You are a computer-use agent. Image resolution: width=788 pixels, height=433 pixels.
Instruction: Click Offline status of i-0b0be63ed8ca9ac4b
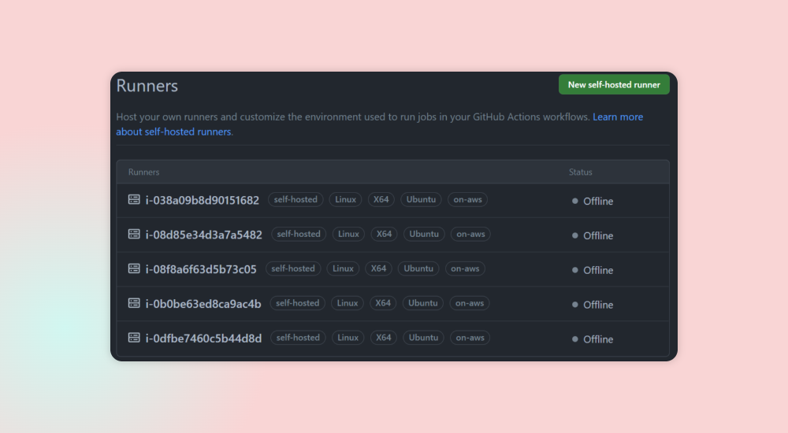click(593, 305)
